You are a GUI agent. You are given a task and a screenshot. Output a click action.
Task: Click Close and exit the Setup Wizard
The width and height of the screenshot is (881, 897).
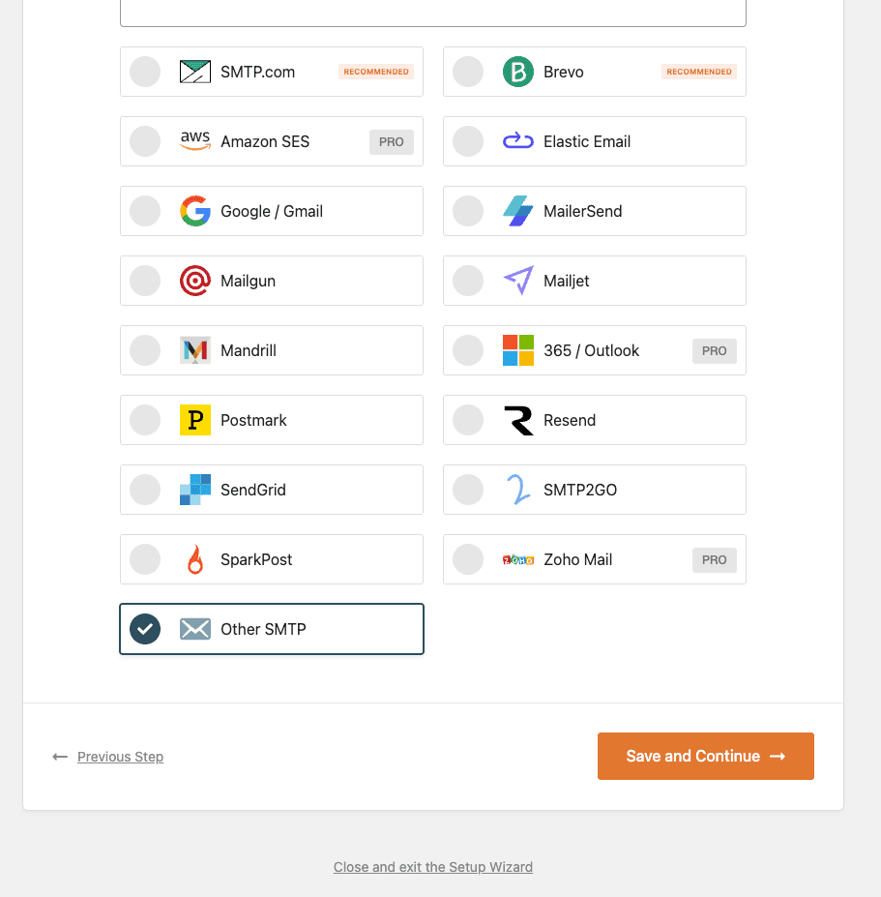(x=433, y=867)
